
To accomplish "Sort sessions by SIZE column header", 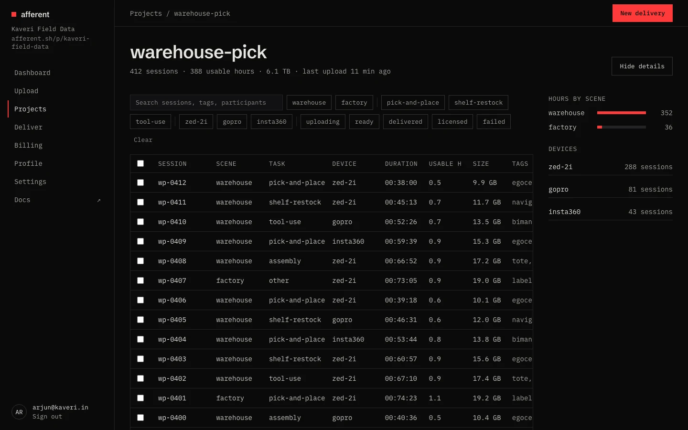I will pos(481,164).
